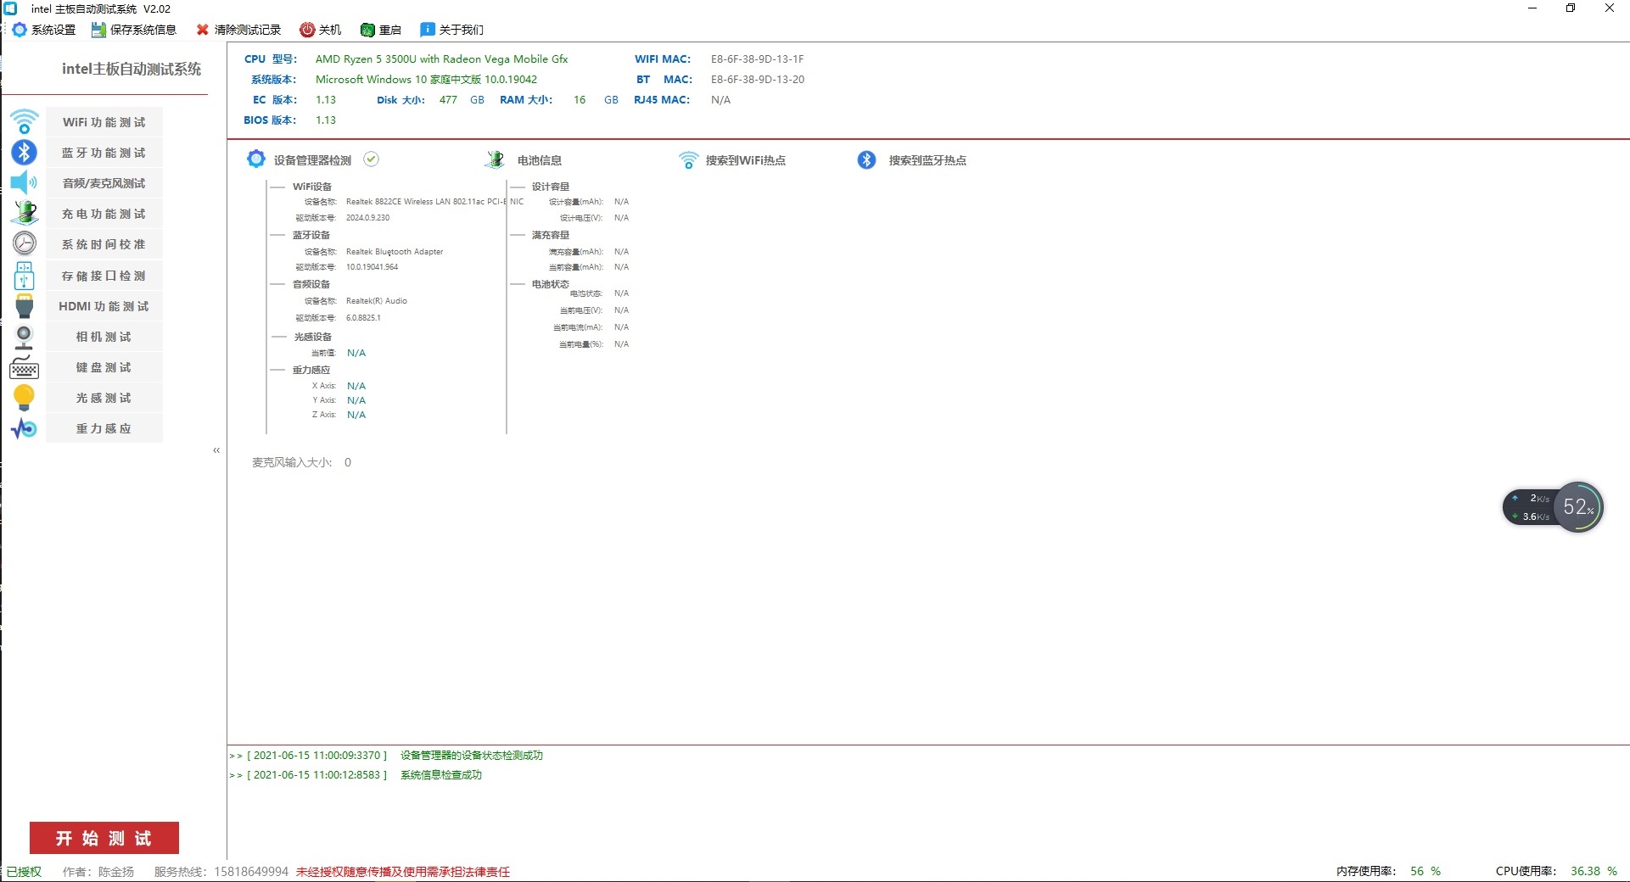The width and height of the screenshot is (1630, 882).
Task: Click the speaker audio test icon
Action: pyautogui.click(x=24, y=183)
